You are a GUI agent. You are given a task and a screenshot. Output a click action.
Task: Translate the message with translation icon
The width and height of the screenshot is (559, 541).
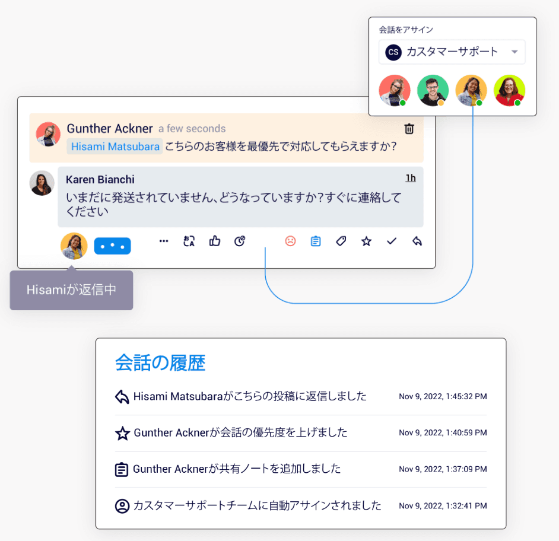pos(189,241)
